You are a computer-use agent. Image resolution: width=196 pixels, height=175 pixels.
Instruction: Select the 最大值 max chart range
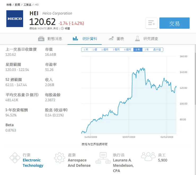point(157,50)
